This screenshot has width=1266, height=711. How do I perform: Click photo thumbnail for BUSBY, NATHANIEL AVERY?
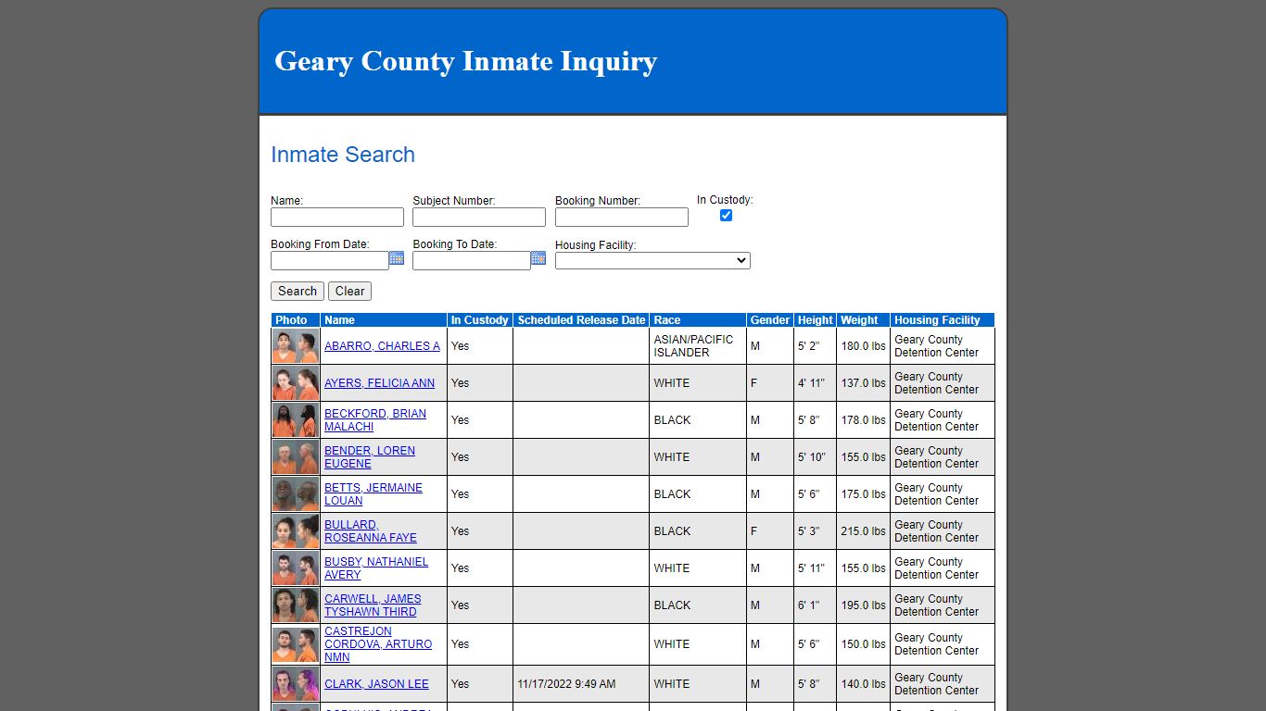(296, 568)
